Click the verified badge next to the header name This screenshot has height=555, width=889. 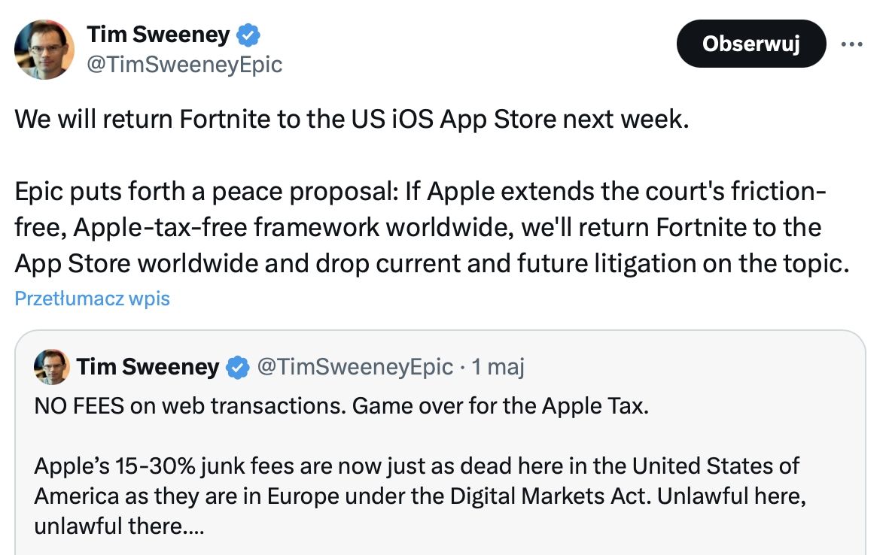(x=250, y=35)
